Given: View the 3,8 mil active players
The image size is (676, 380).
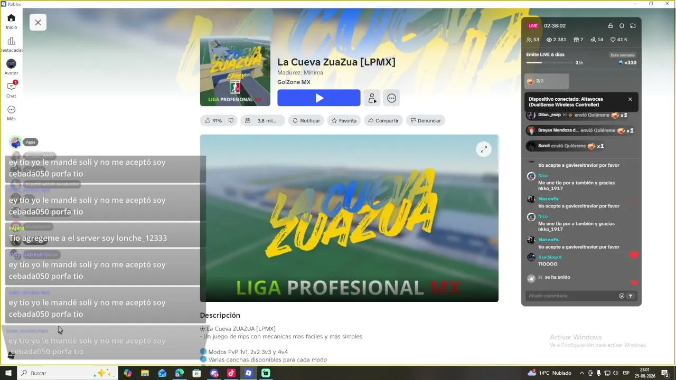Looking at the screenshot, I should [262, 121].
